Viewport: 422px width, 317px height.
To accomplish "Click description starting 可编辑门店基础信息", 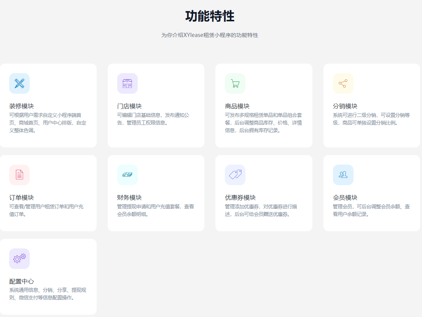I will [x=153, y=119].
